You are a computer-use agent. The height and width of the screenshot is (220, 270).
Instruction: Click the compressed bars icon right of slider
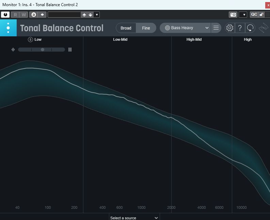(70, 50)
